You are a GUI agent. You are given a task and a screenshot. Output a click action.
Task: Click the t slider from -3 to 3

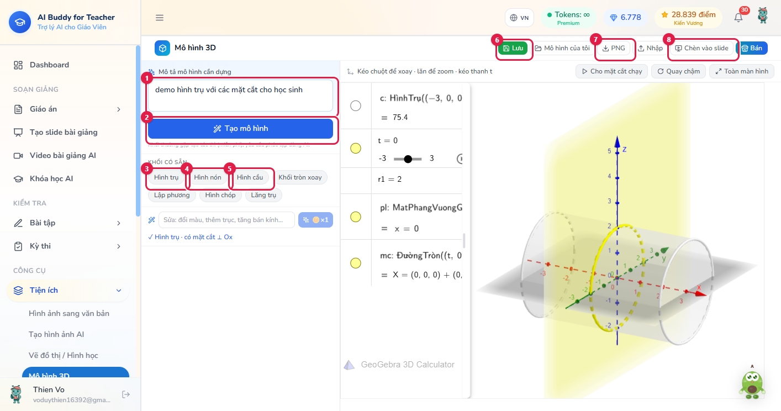[408, 159]
